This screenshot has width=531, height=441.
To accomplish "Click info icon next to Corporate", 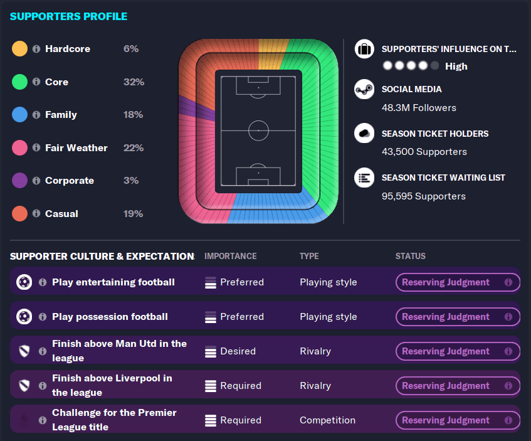I will (36, 181).
